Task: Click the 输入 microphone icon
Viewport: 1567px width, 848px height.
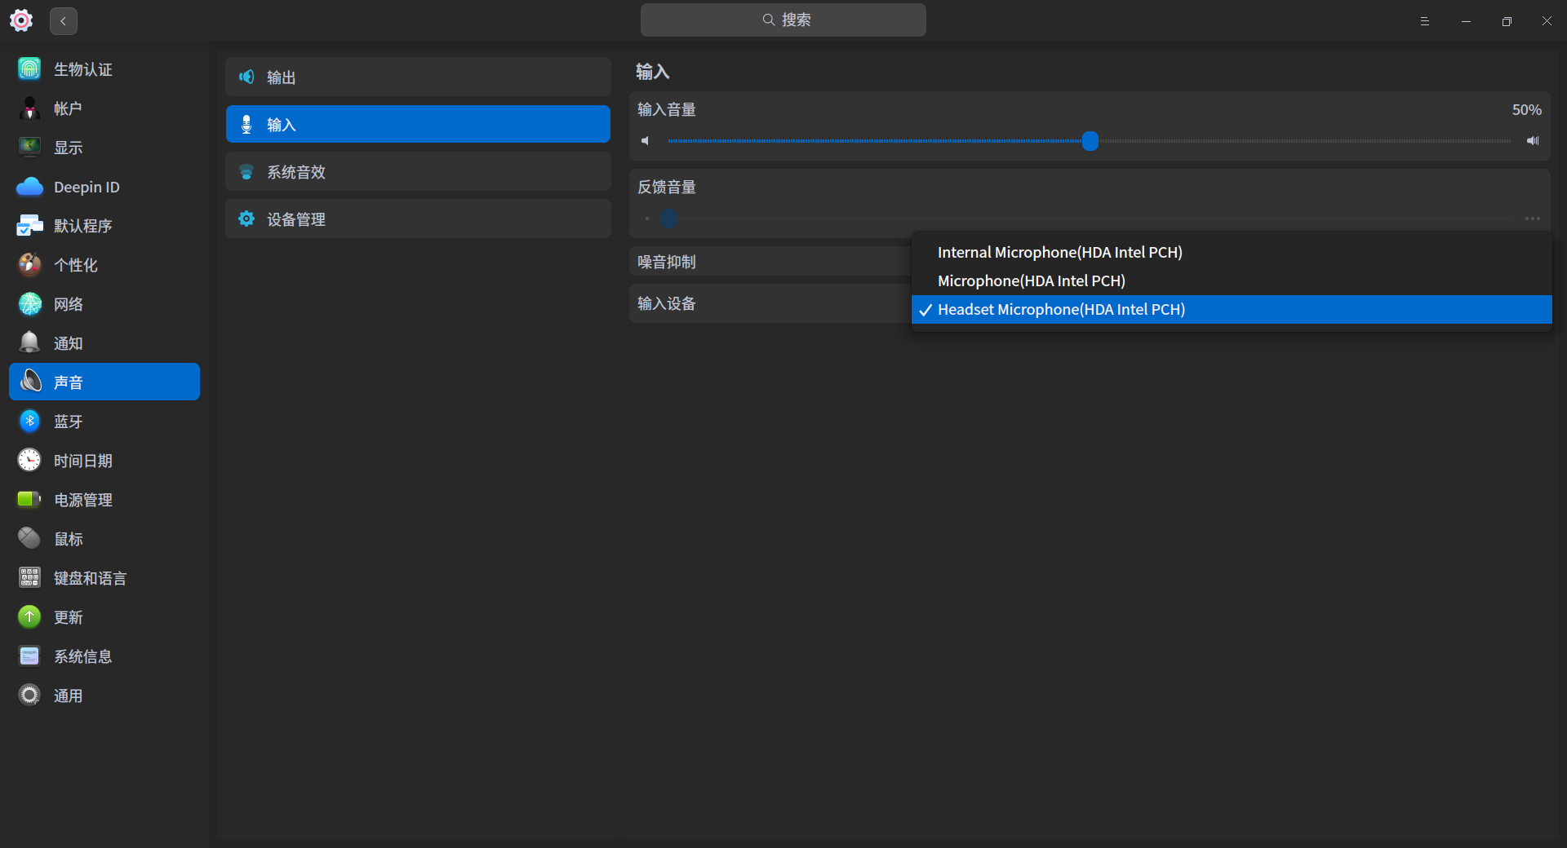Action: pos(246,125)
